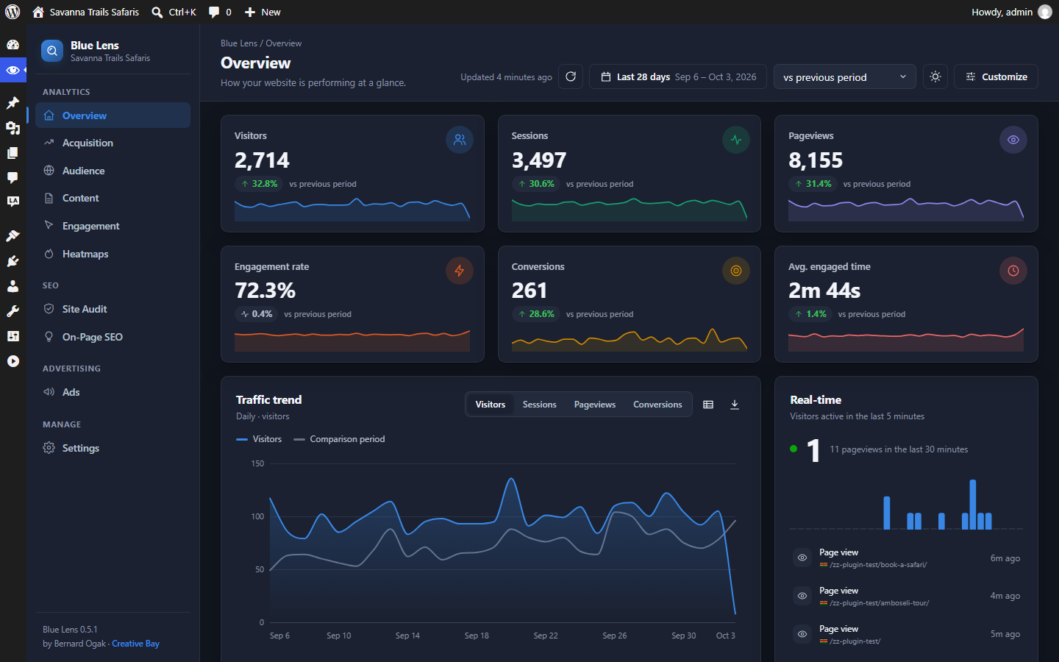This screenshot has width=1059, height=662.
Task: Open the comparison period dropdown
Action: click(x=845, y=76)
